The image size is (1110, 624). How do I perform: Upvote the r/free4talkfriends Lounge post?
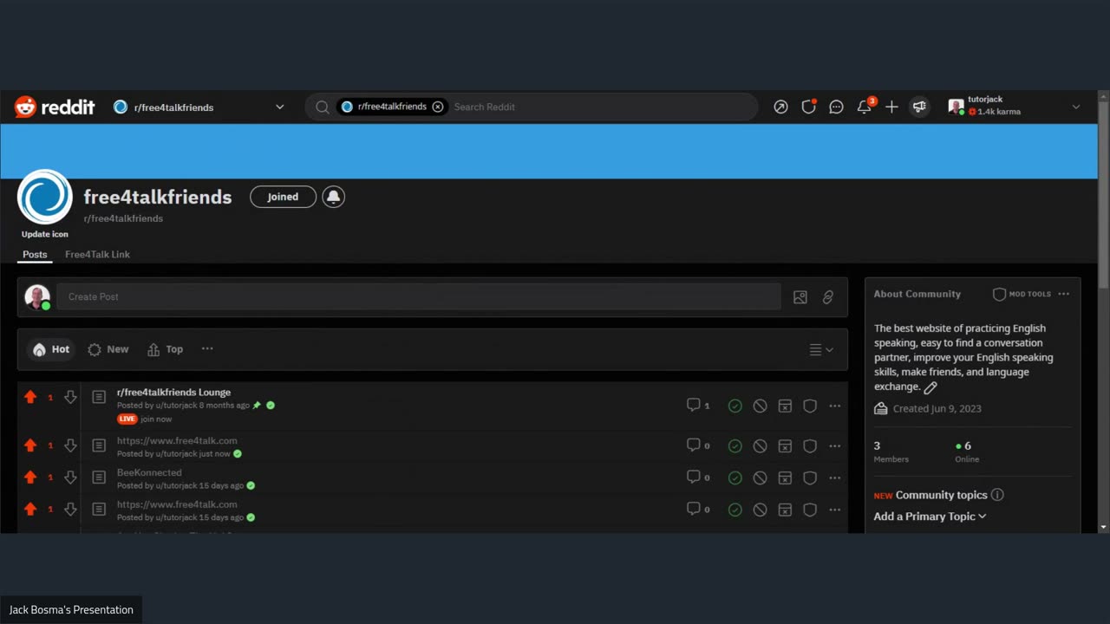tap(30, 397)
